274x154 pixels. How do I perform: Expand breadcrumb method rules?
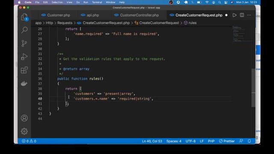191,23
